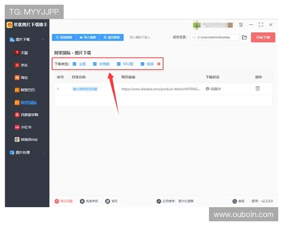Viewport: 283px width, 226px height.
Task: Click the 京东 JD icon
Action: coord(17,65)
